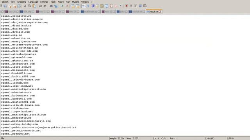Cut selection using the scissors icon

pos(25,6)
